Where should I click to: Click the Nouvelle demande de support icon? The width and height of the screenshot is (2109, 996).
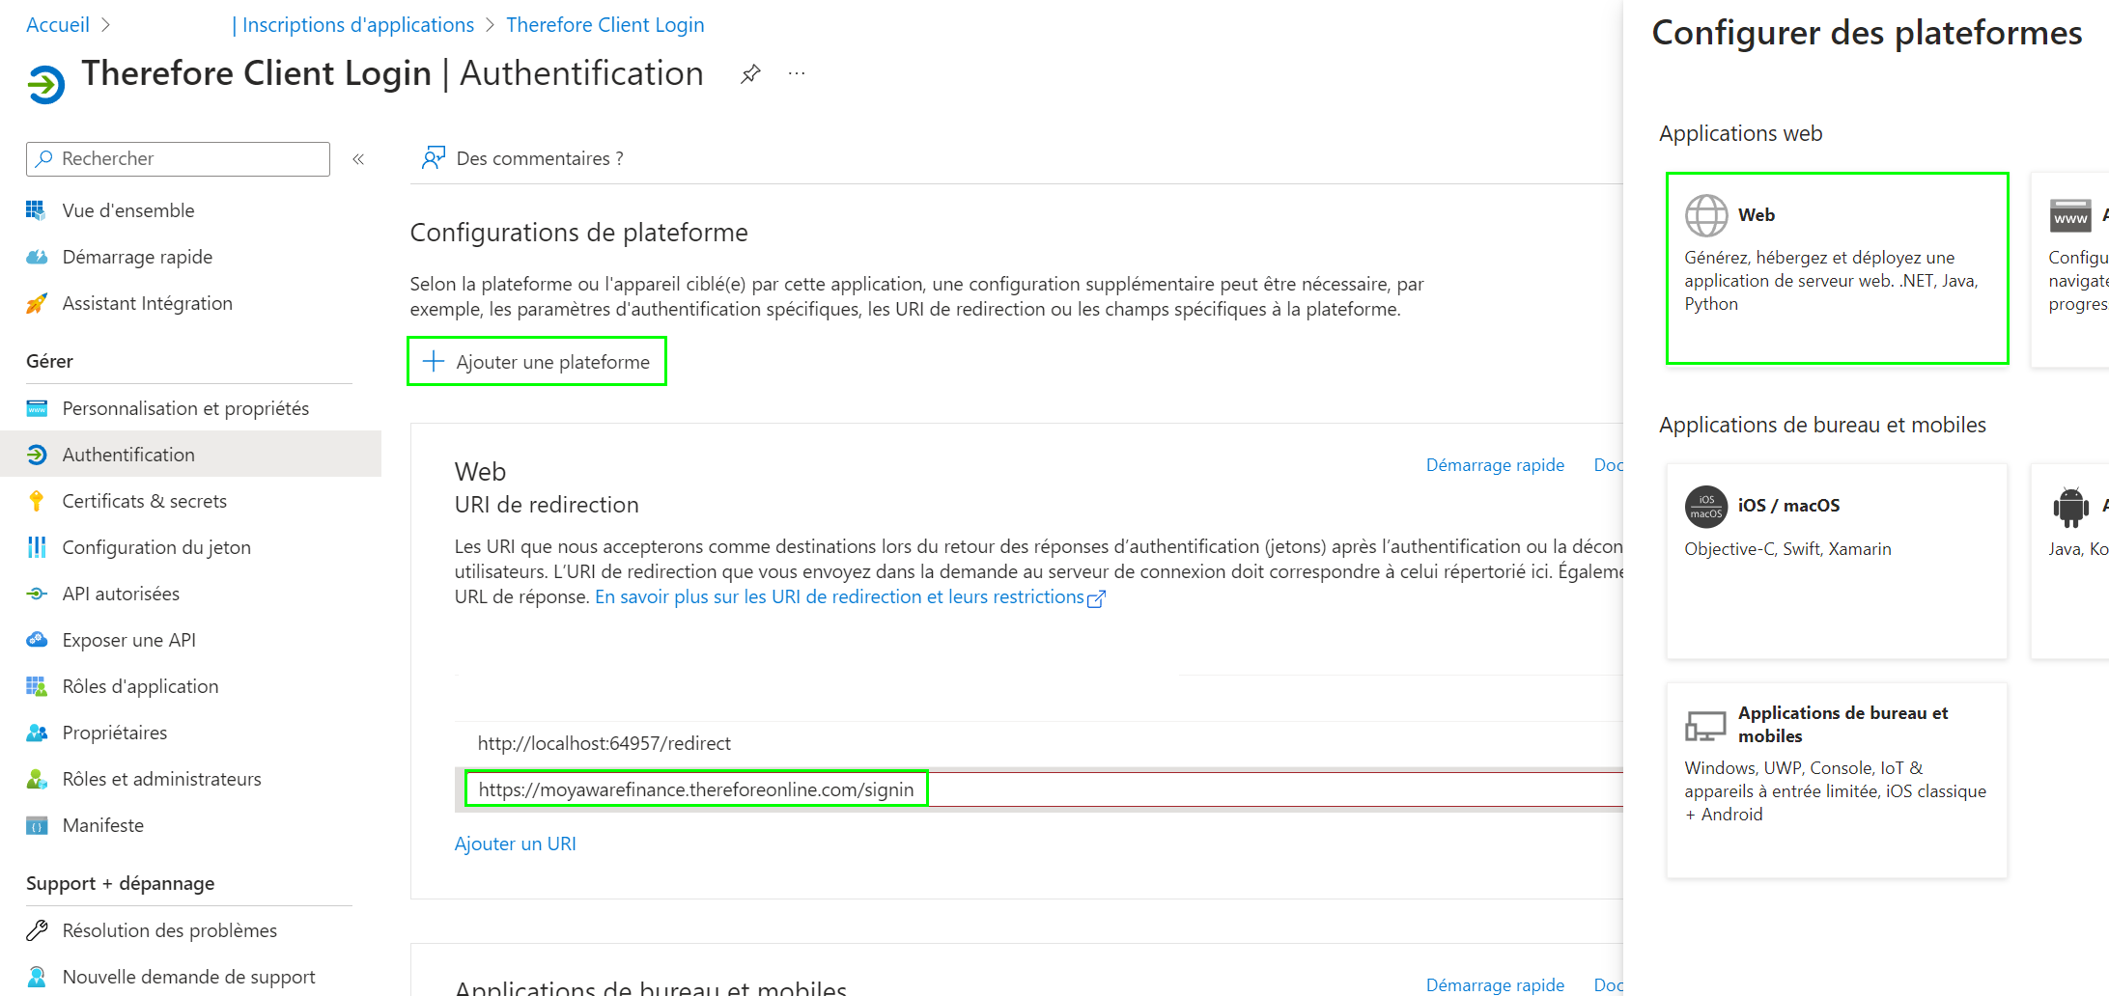[x=37, y=977]
